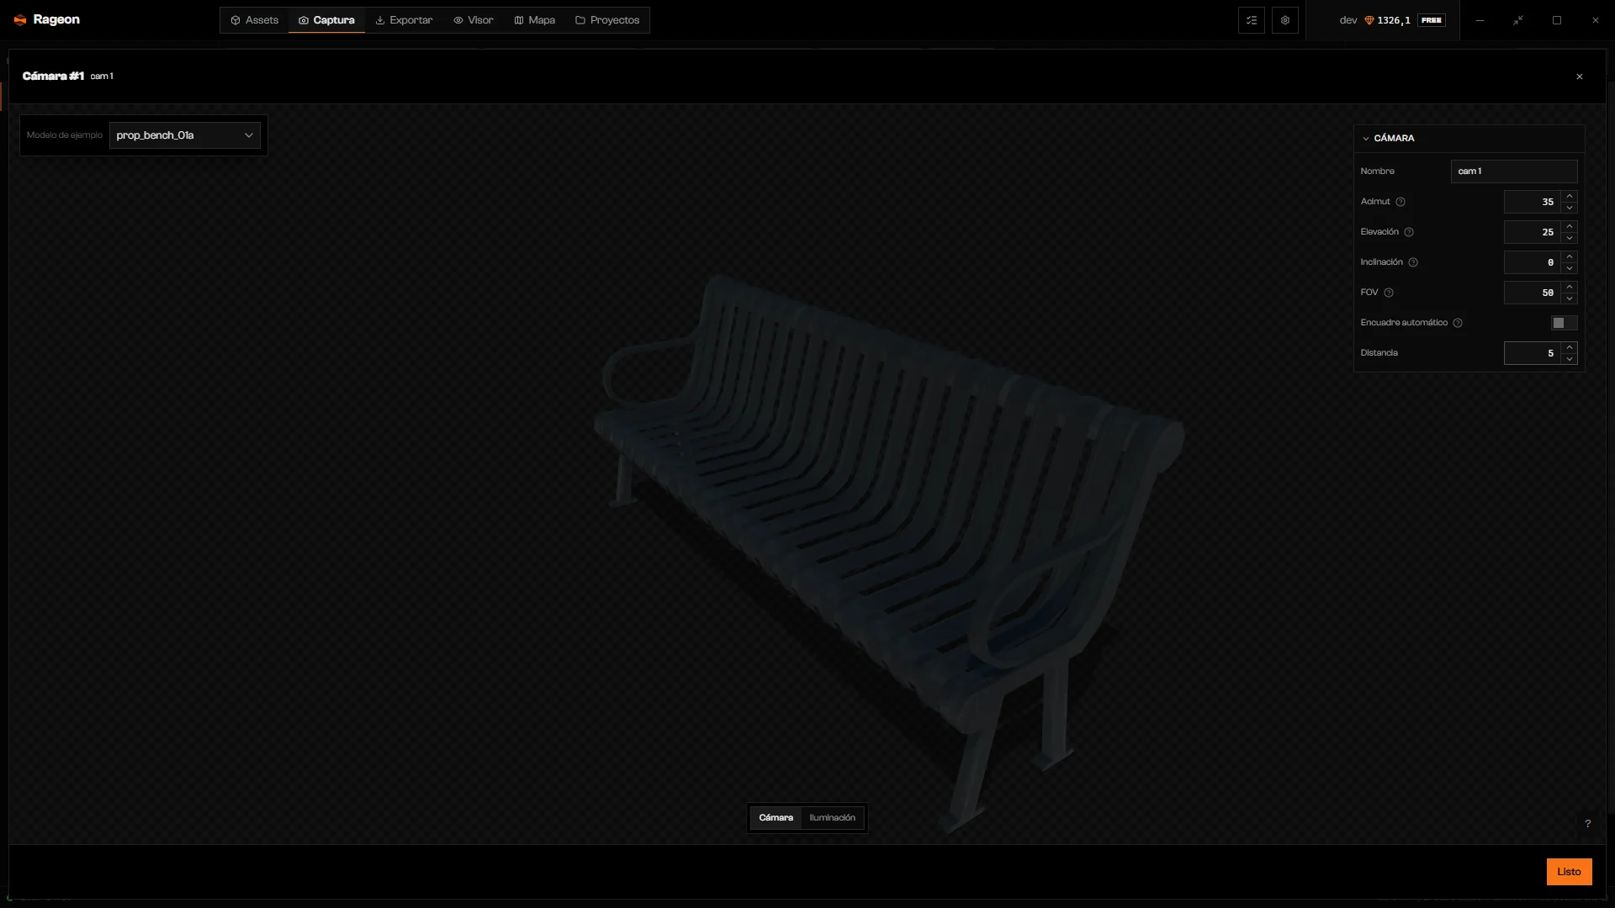
Task: Show help for FOV
Action: [1389, 293]
